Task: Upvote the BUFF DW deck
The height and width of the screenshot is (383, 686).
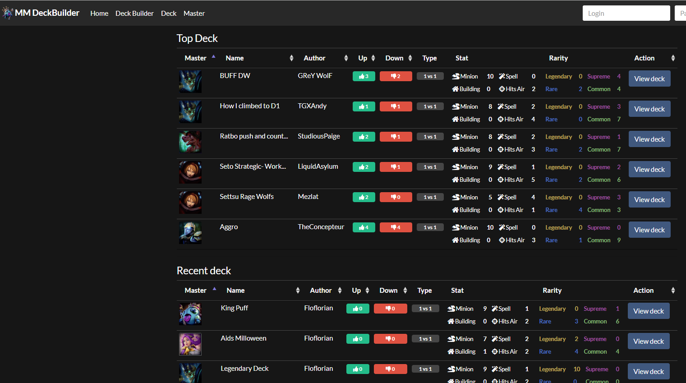Action: (364, 76)
